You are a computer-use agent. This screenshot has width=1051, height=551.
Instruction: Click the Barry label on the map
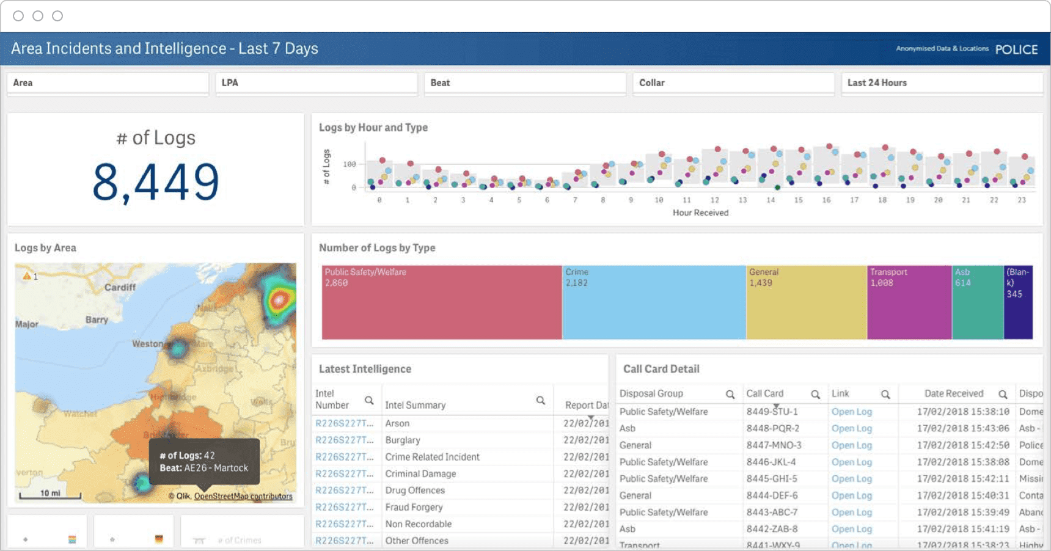click(x=97, y=319)
